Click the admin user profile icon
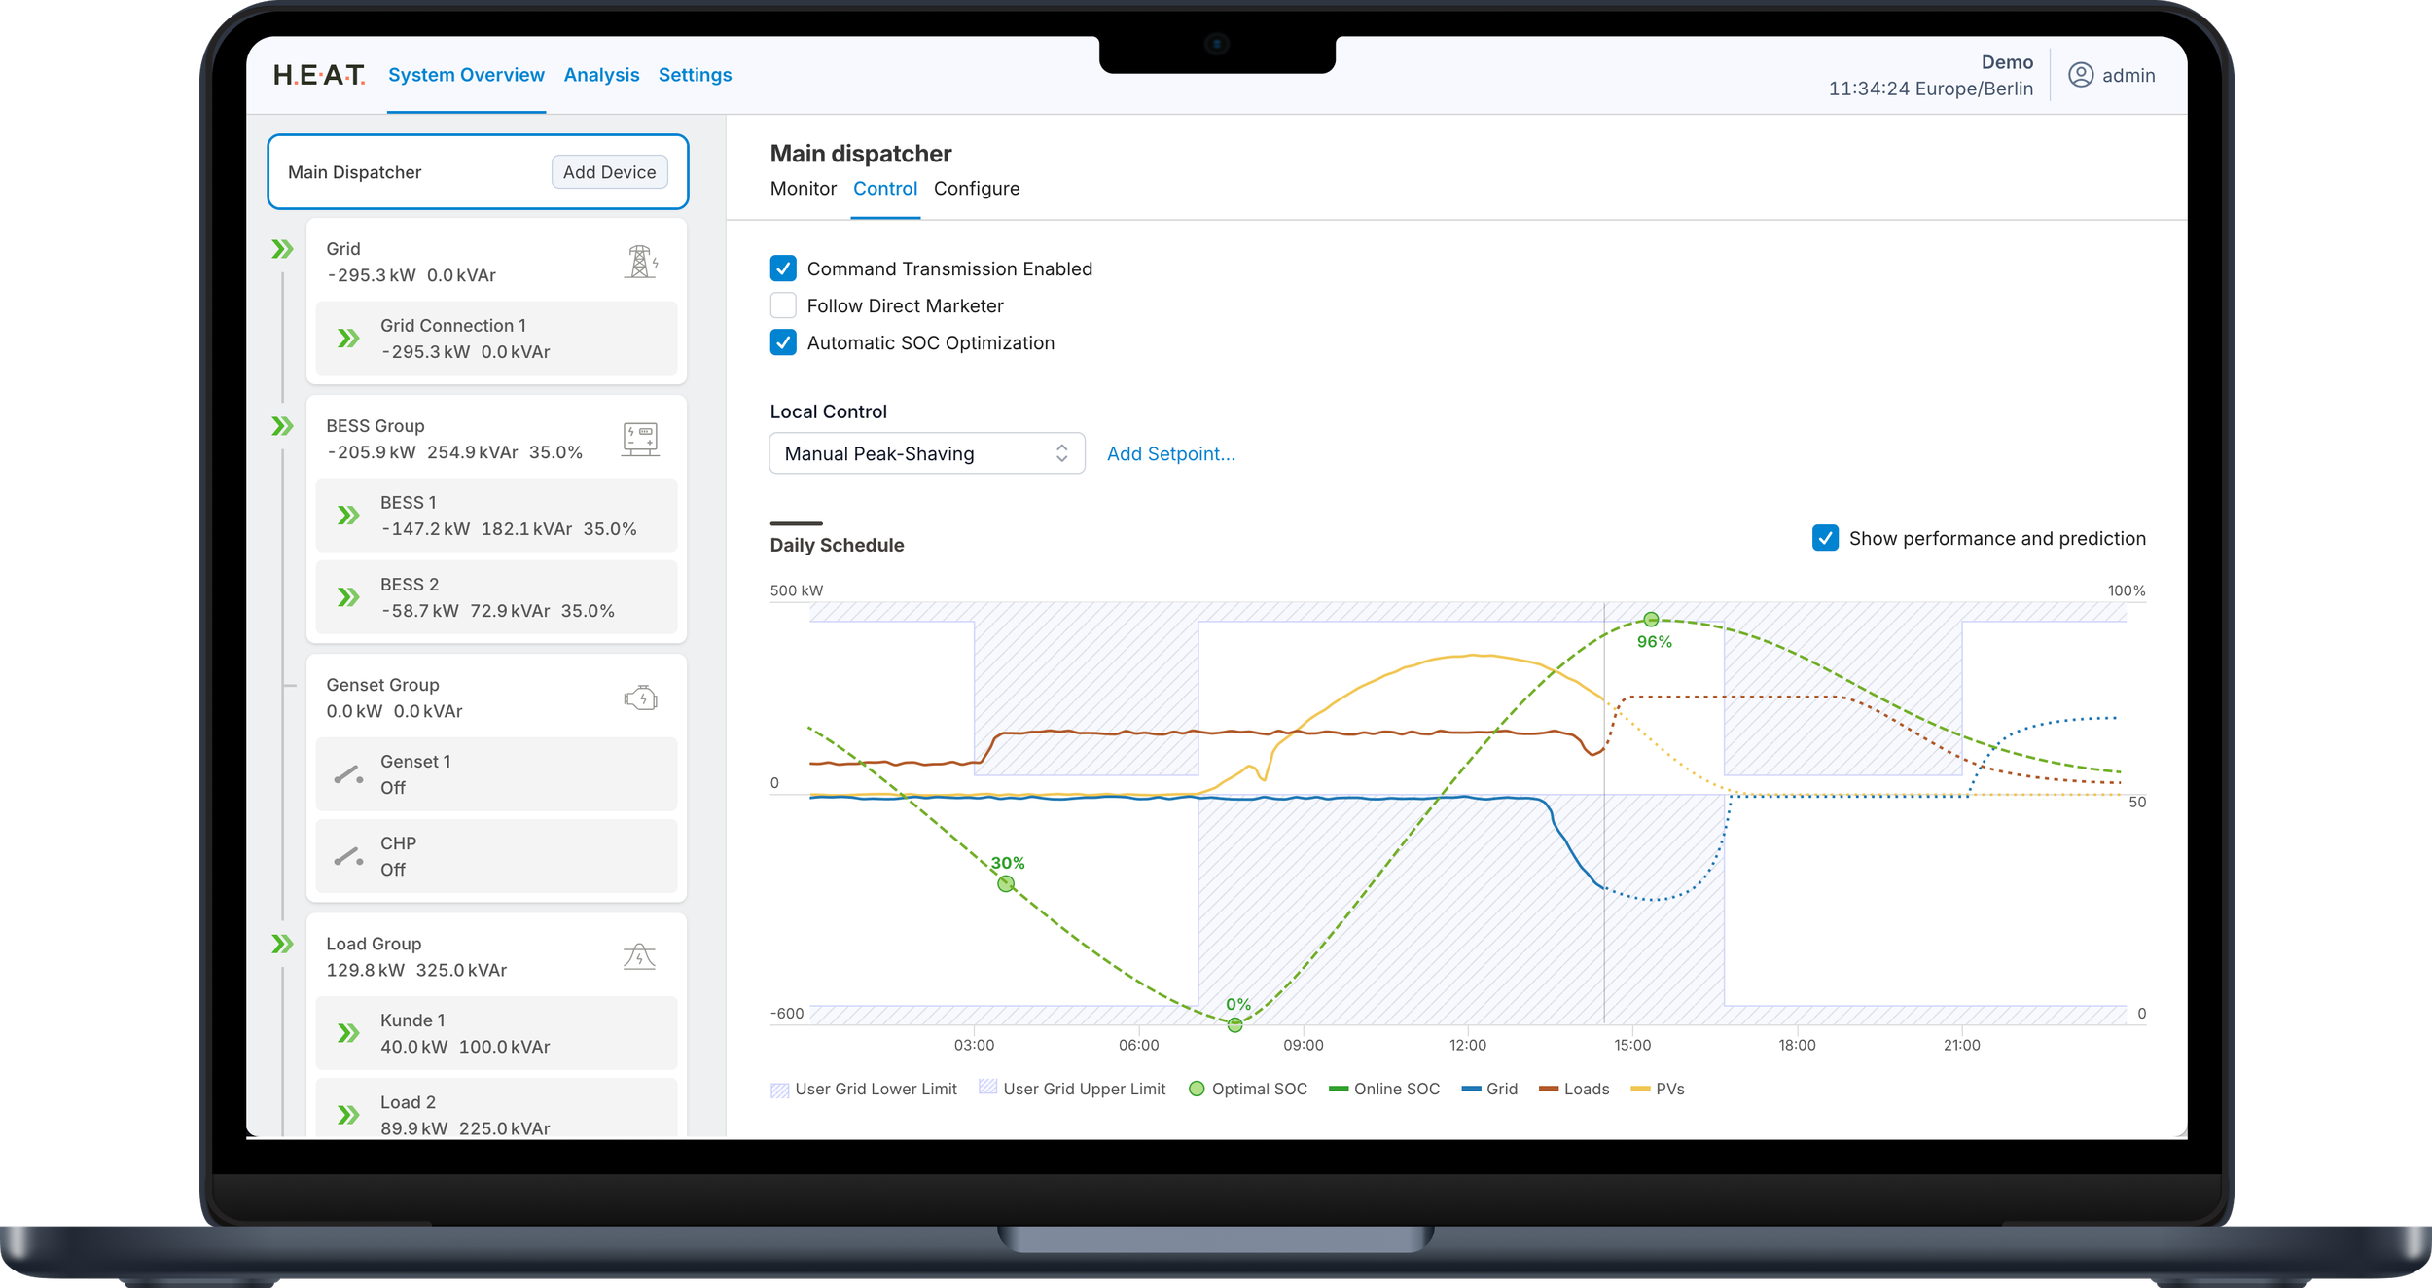Viewport: 2432px width, 1288px height. (2080, 75)
